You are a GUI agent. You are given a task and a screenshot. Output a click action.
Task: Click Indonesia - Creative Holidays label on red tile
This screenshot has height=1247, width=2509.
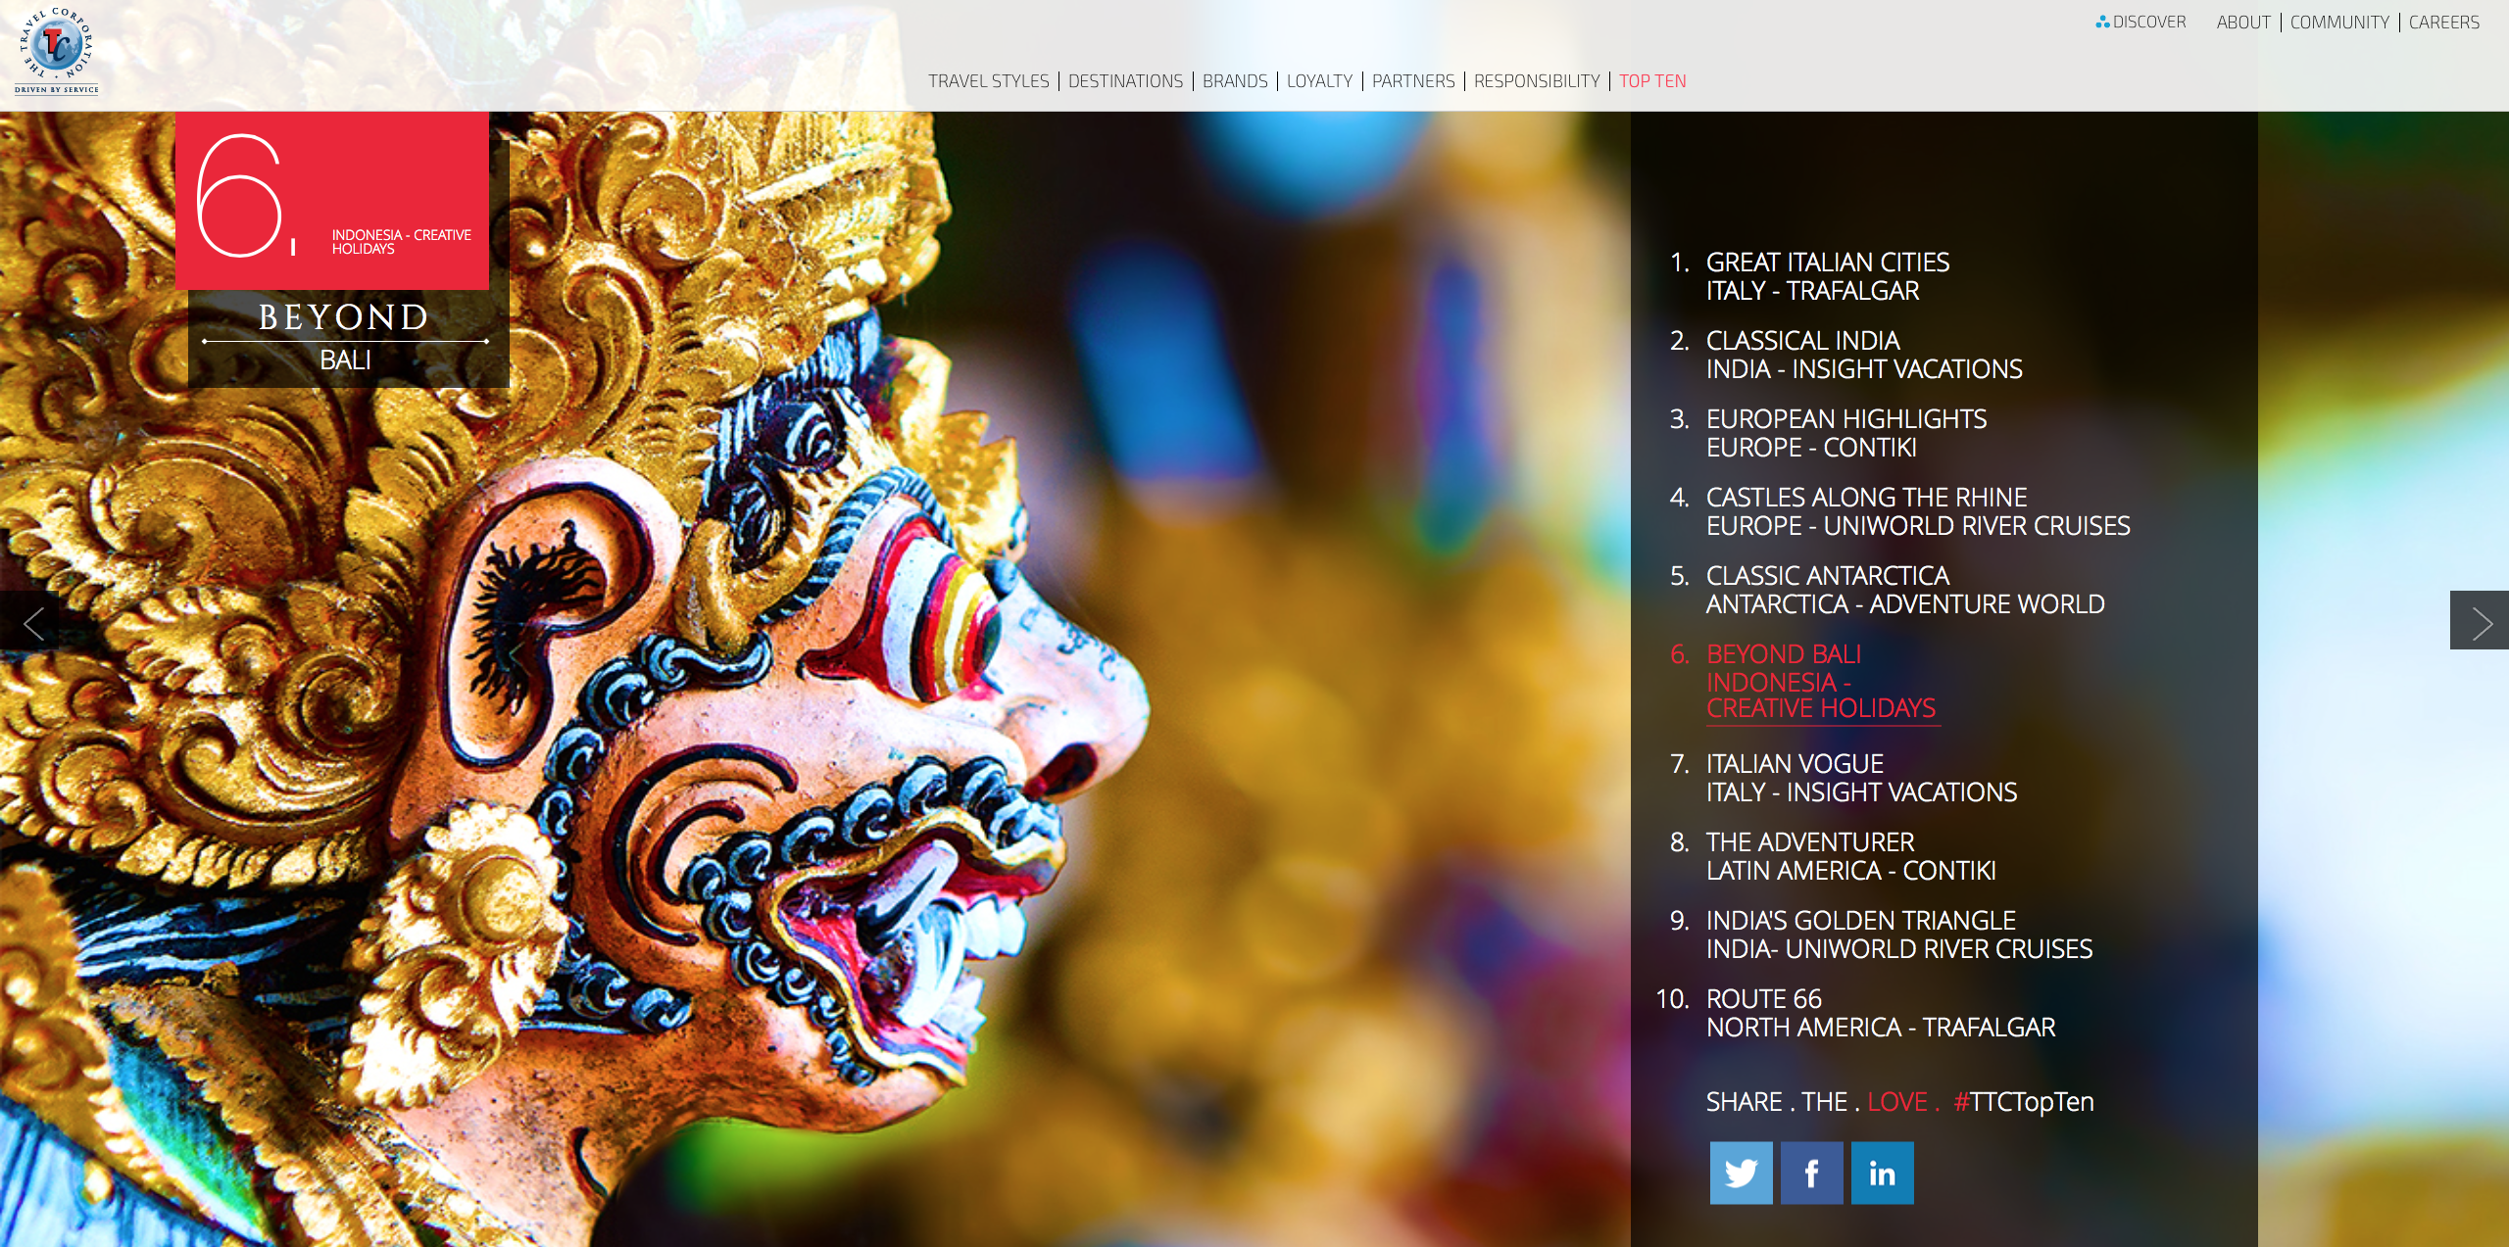pos(401,242)
